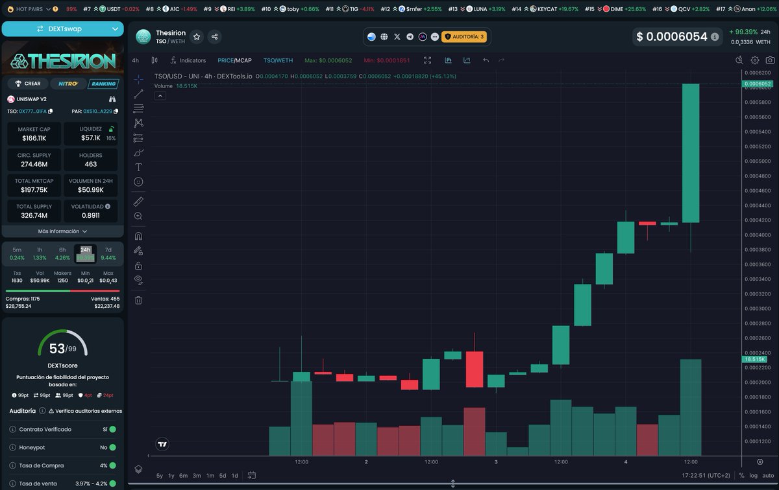This screenshot has height=490, width=779.
Task: Open the Fibonacci retracement tools
Action: tap(138, 108)
